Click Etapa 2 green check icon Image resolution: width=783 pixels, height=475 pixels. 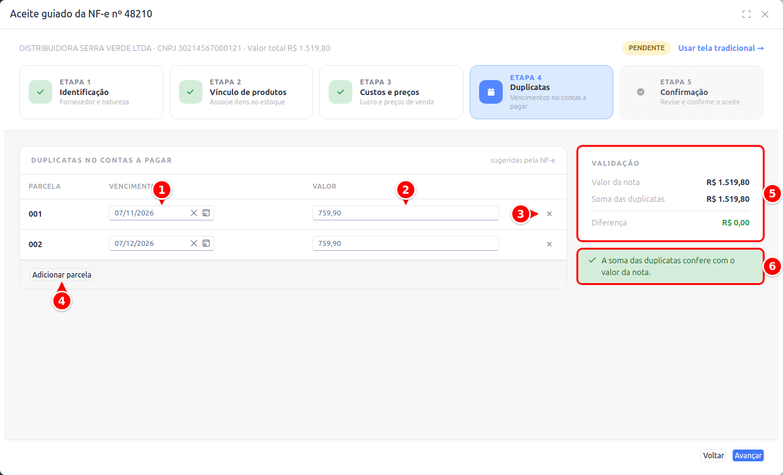(x=191, y=92)
